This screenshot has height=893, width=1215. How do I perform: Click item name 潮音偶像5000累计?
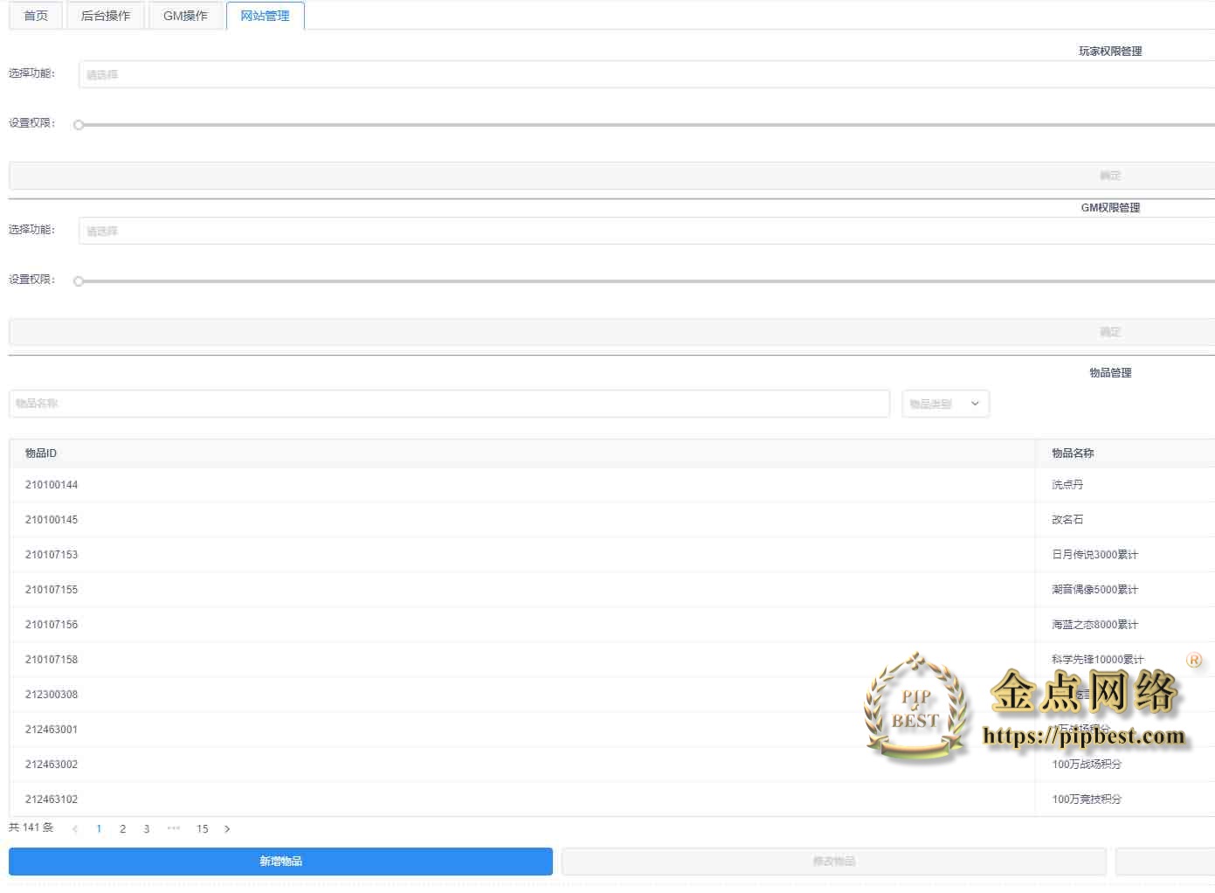click(1095, 590)
